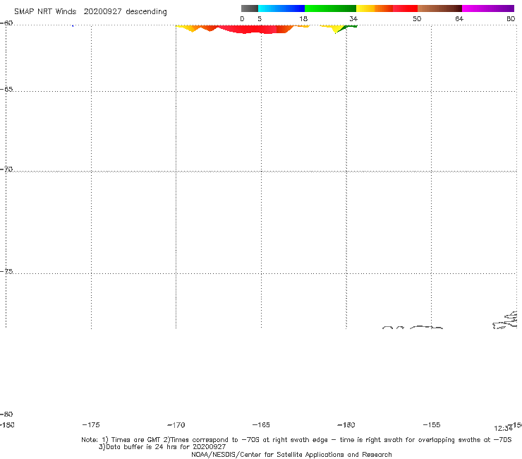Viewport: 522px width, 459px height.
Task: Click the latitude label '-70'
Action: pos(6,169)
